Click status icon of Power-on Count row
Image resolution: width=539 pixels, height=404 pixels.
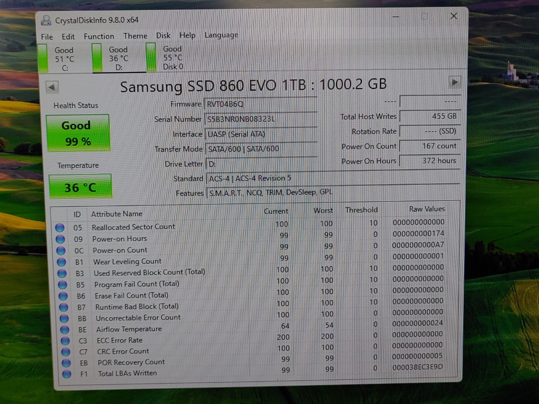[61, 251]
